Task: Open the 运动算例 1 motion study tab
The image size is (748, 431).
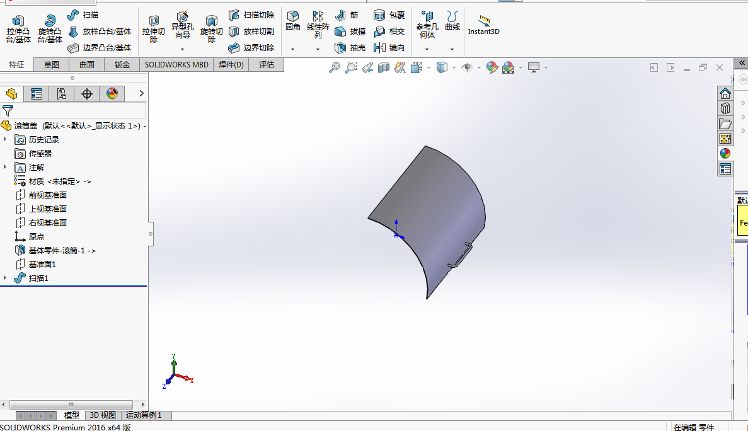Action: click(144, 415)
